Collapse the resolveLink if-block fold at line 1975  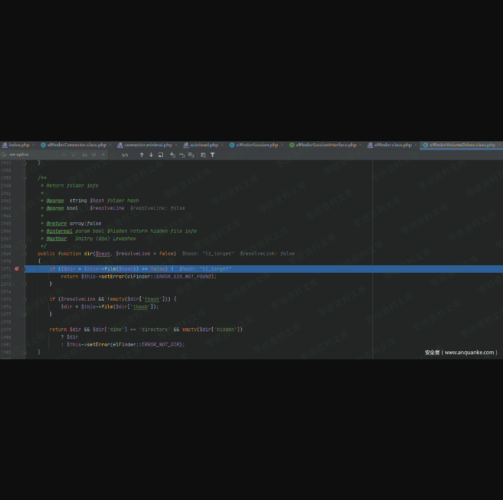click(x=24, y=299)
